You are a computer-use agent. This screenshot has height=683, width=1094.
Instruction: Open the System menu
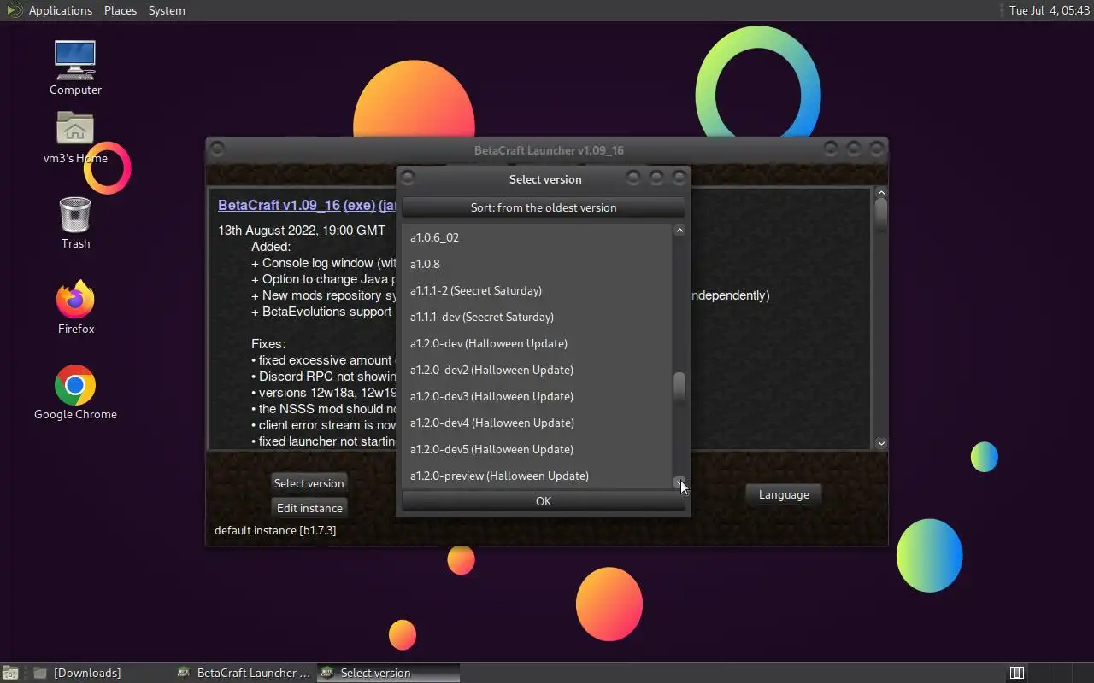[167, 10]
